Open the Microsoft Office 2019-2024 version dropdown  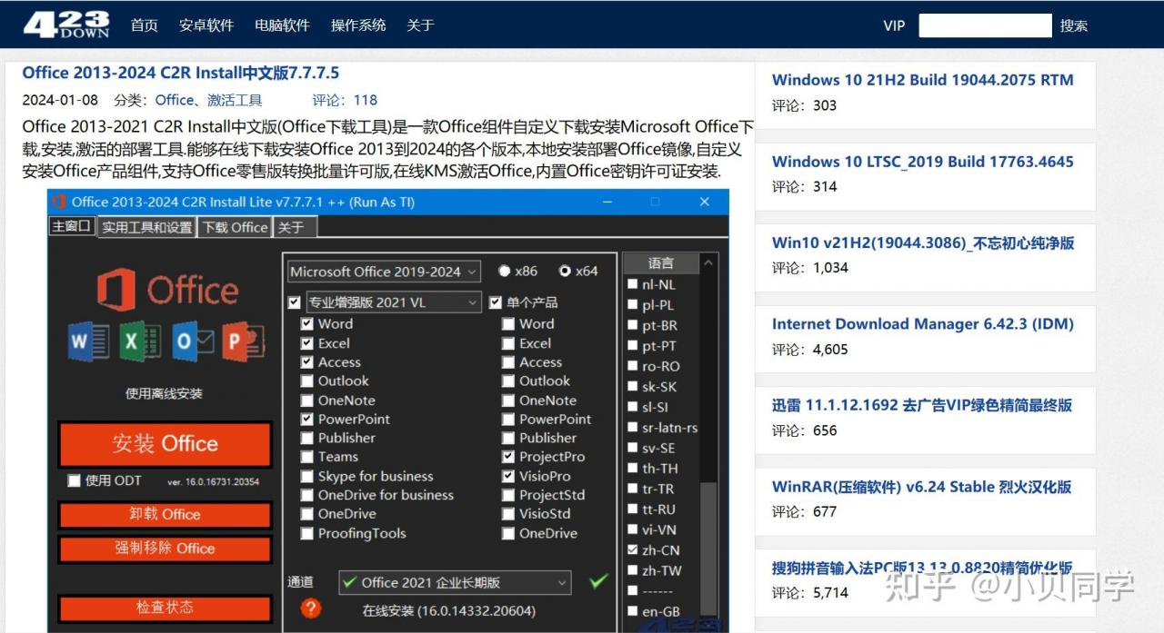coord(385,272)
